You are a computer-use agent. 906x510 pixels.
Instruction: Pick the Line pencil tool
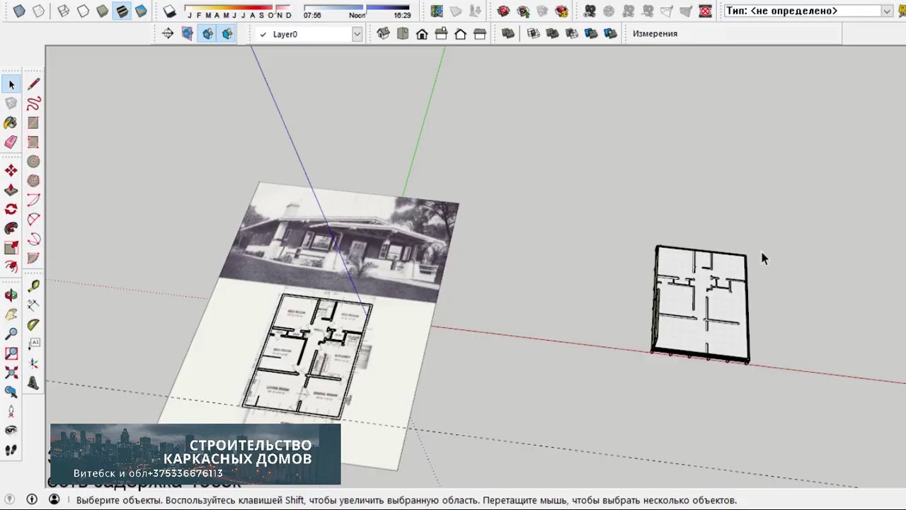(33, 84)
